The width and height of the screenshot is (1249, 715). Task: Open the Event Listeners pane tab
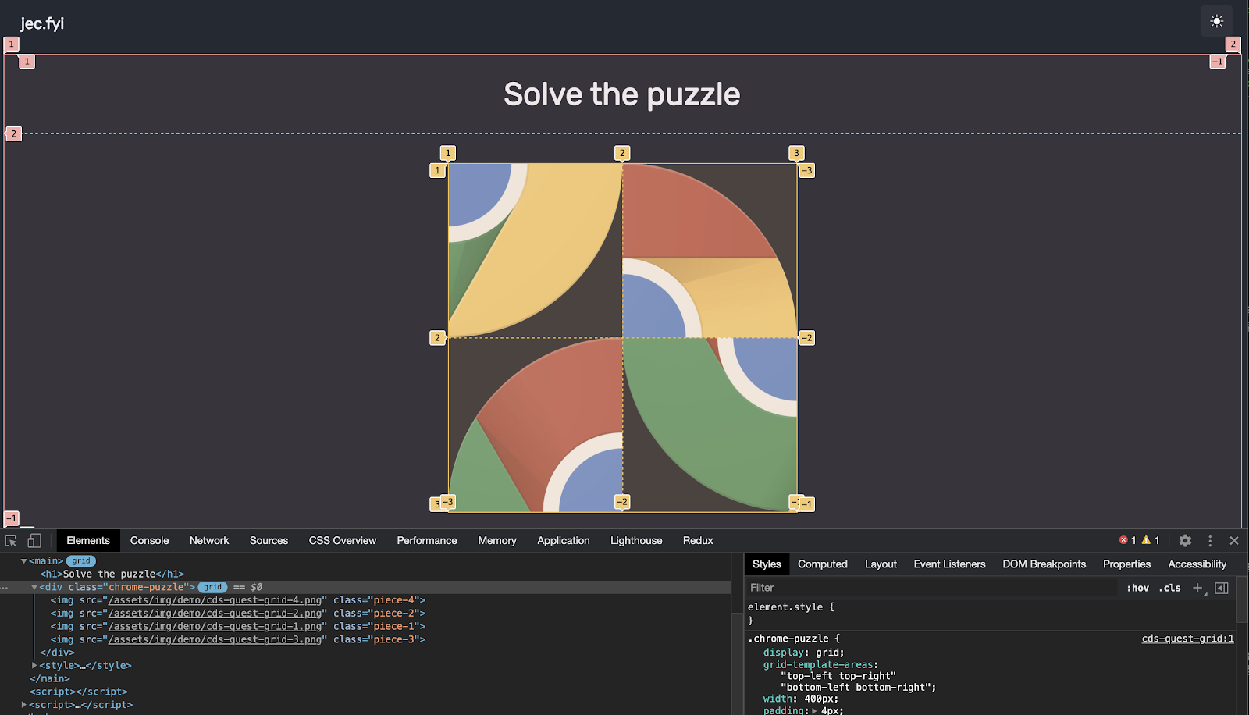(949, 564)
